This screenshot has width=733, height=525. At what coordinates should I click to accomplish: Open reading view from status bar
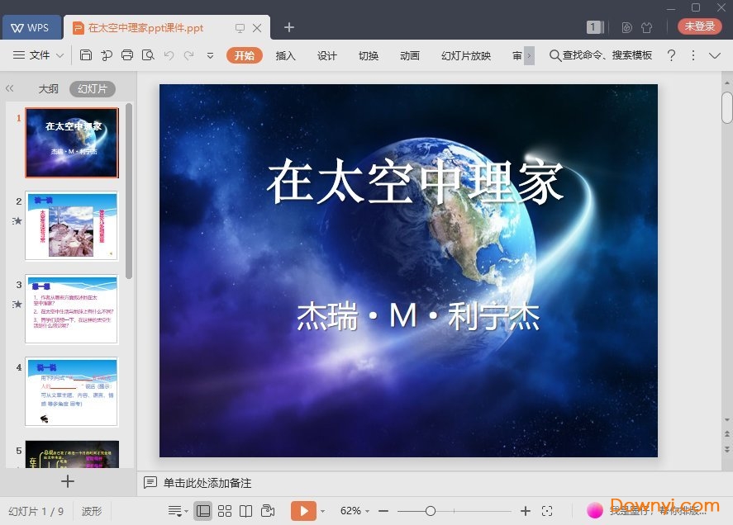[247, 511]
